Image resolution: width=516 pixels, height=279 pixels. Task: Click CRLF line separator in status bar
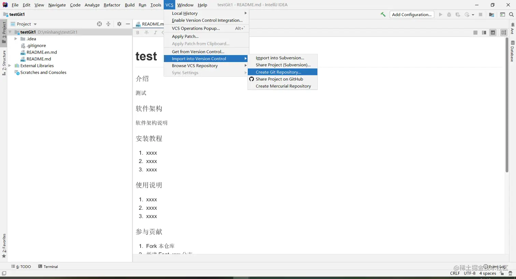[x=455, y=273]
